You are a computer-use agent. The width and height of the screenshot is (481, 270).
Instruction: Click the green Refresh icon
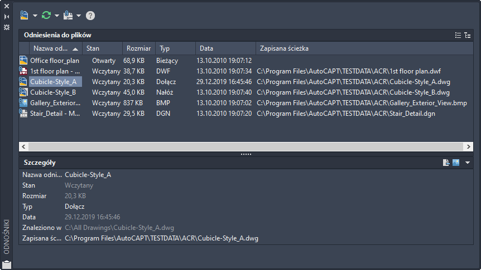46,16
